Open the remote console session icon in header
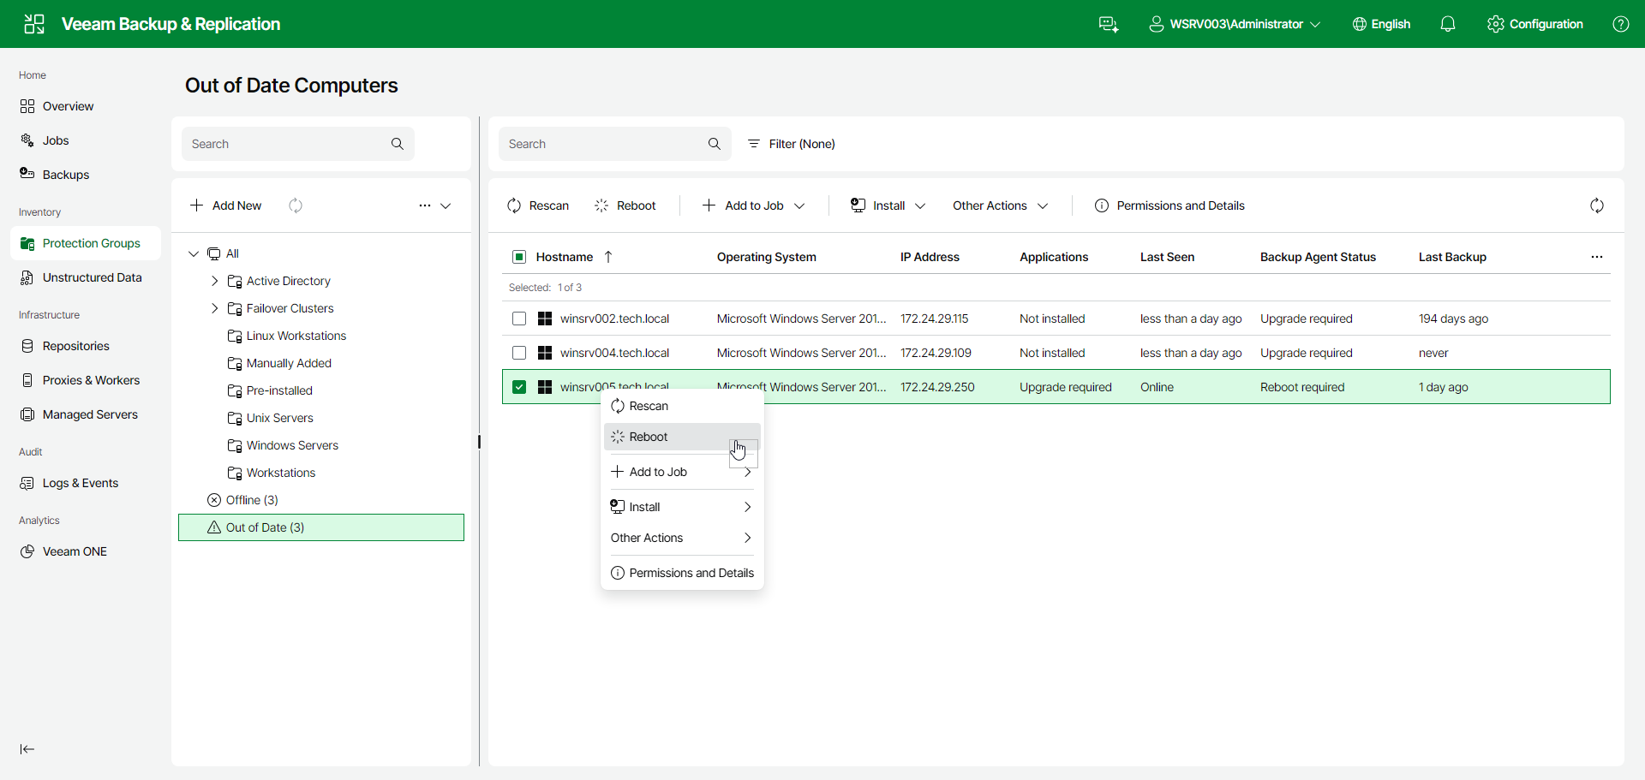Image resolution: width=1645 pixels, height=780 pixels. 1109,24
